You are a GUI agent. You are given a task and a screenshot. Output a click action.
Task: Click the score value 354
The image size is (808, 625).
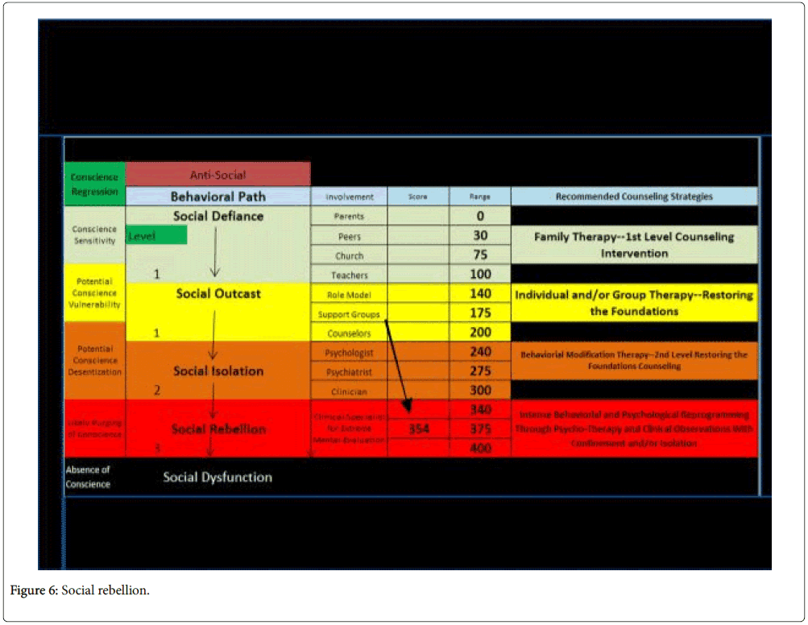(x=418, y=429)
